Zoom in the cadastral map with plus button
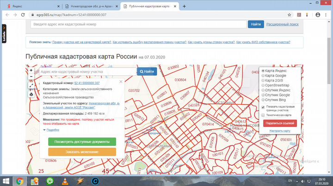 click(31, 70)
